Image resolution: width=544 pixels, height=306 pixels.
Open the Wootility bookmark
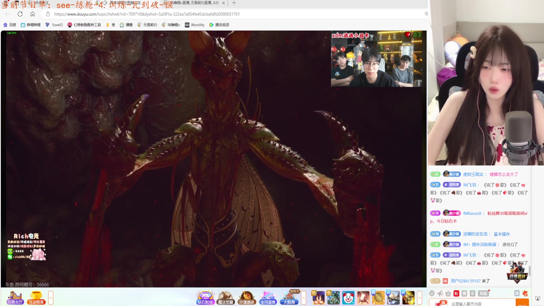pyautogui.click(x=195, y=25)
